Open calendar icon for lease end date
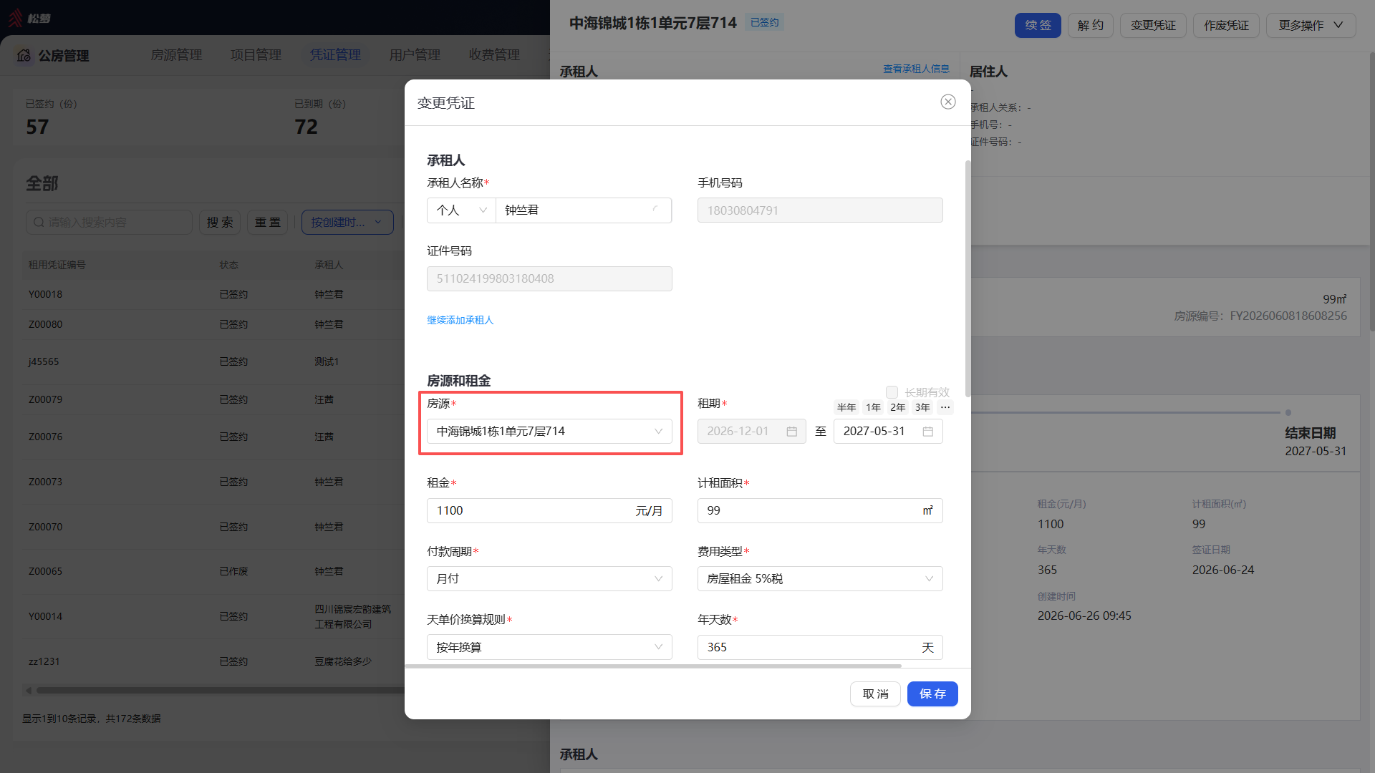This screenshot has width=1375, height=773. point(928,432)
